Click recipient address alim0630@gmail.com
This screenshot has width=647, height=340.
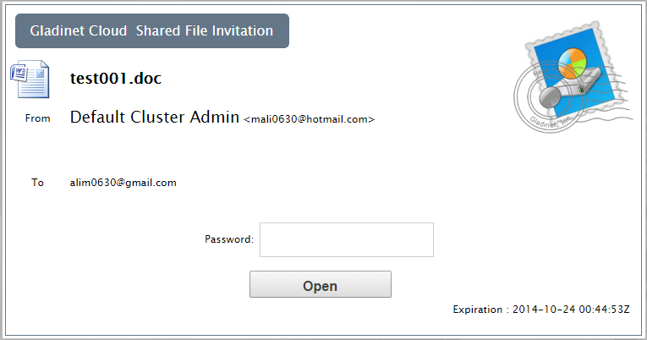[x=123, y=183]
